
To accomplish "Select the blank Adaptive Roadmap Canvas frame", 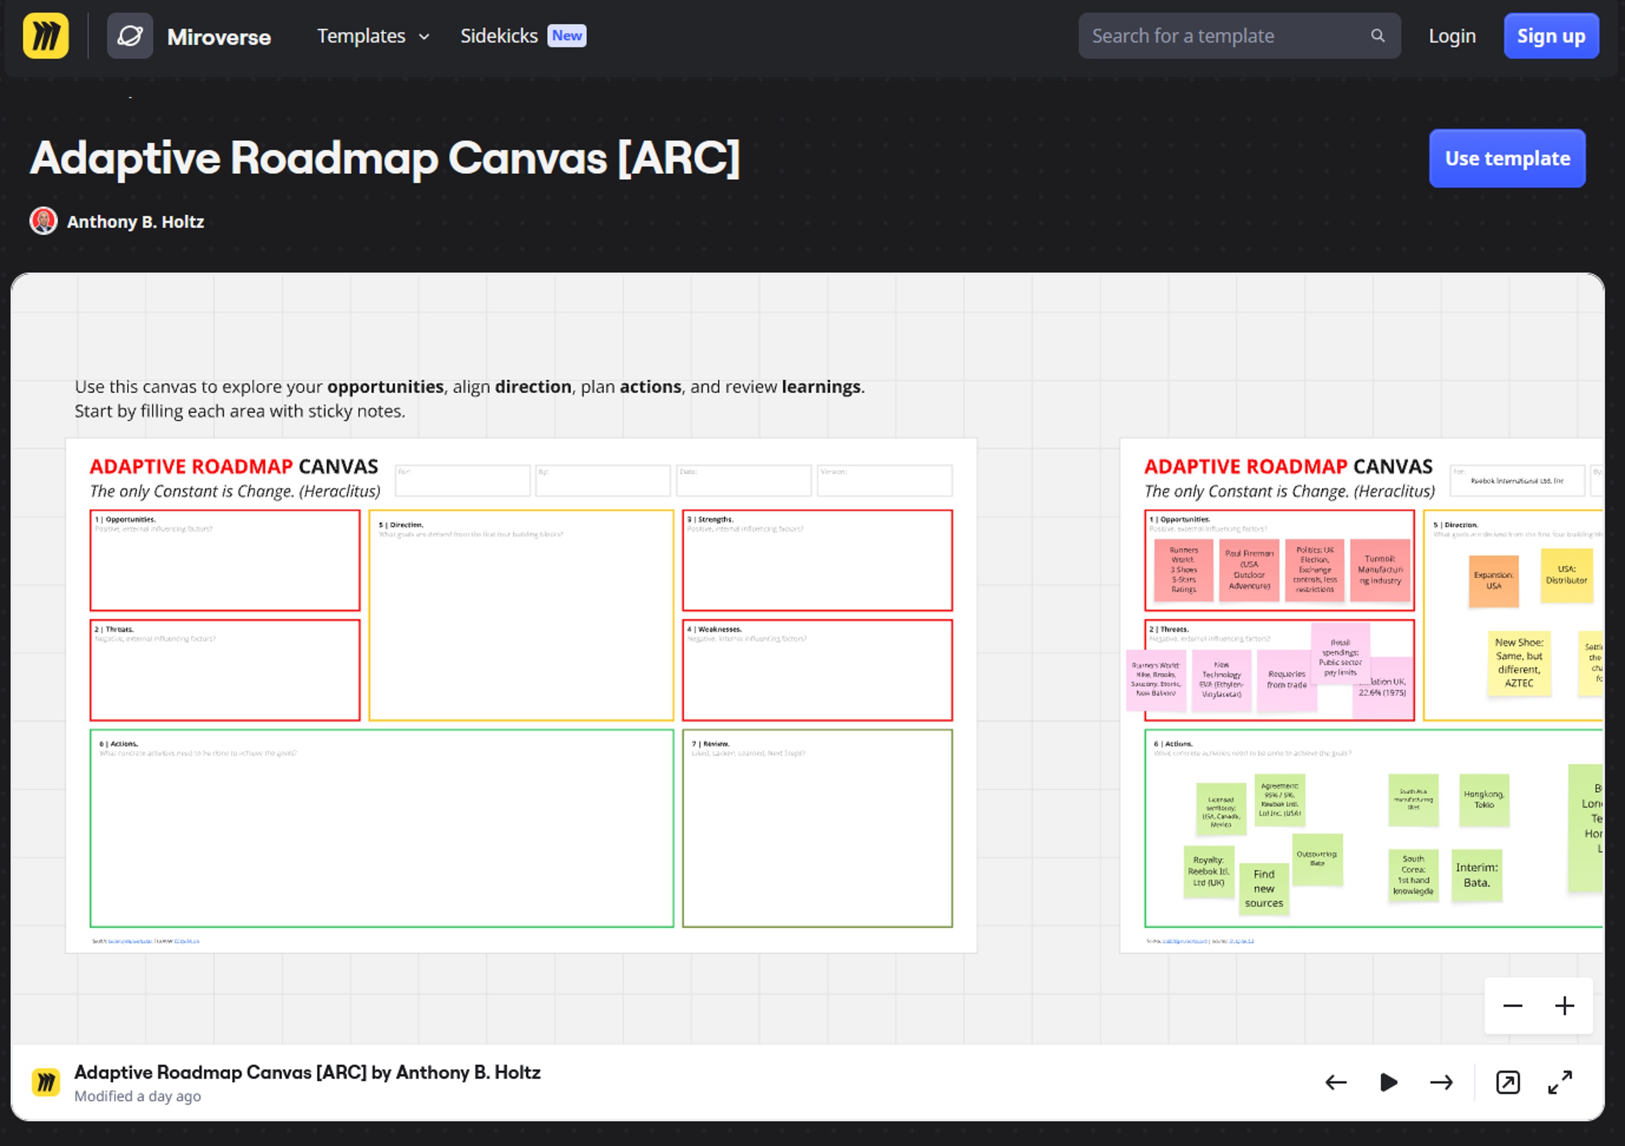I will [521, 695].
